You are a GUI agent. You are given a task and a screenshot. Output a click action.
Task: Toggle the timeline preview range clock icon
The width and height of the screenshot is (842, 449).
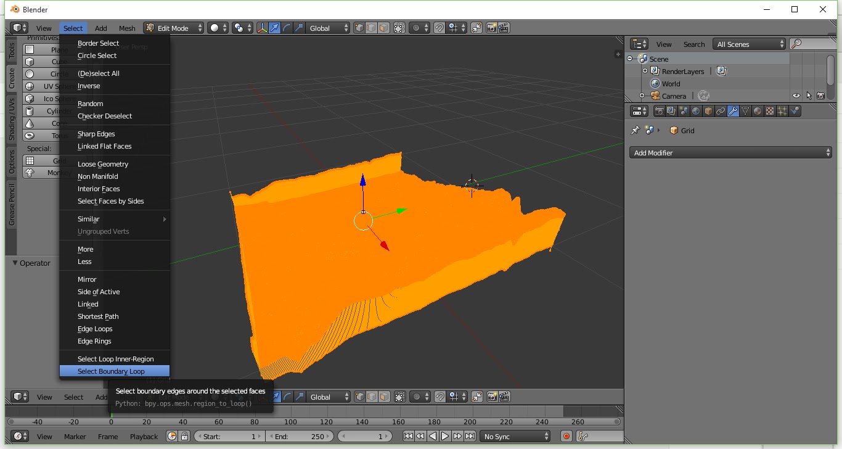[172, 436]
